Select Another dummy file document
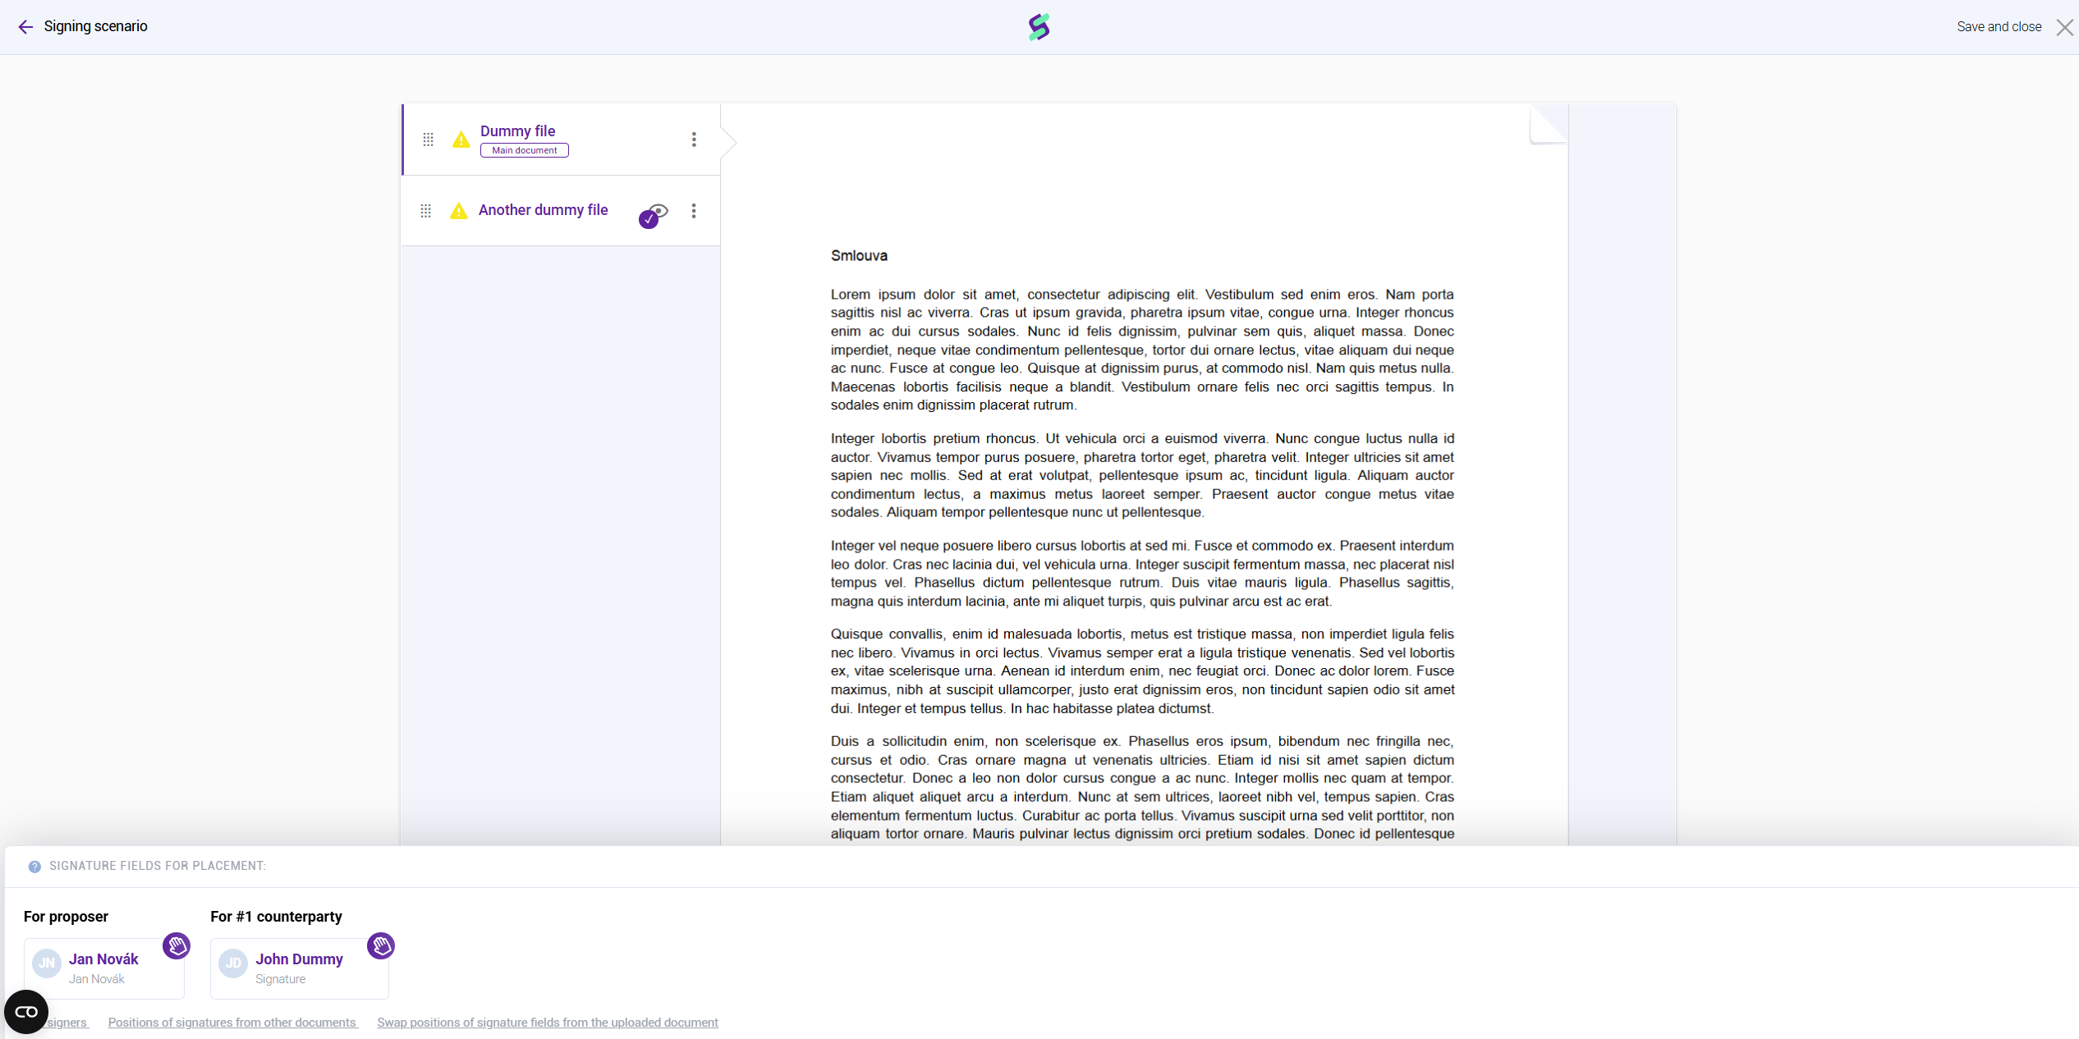 coord(543,210)
